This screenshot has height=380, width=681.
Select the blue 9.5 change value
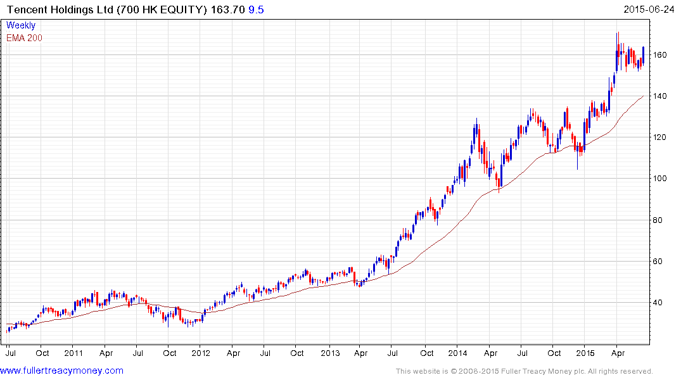(256, 9)
